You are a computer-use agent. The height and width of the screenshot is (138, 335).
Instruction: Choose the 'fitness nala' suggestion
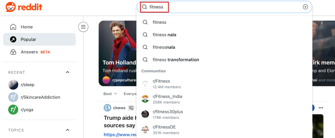pos(169,35)
